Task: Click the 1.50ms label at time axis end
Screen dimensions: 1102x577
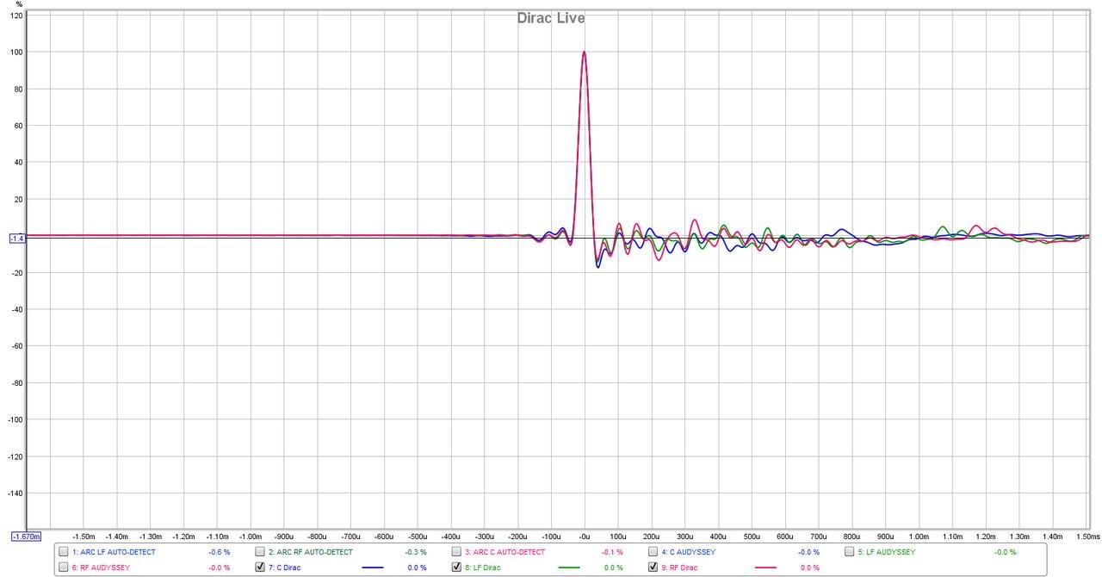Action: (x=1089, y=536)
